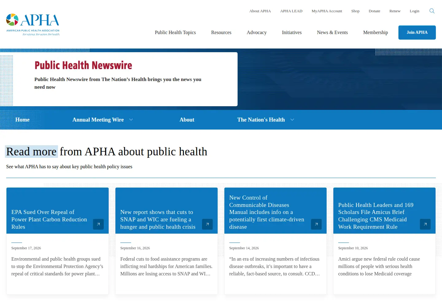Open SNAP and WIC cuts report headline
The image size is (442, 307).
[x=158, y=220]
